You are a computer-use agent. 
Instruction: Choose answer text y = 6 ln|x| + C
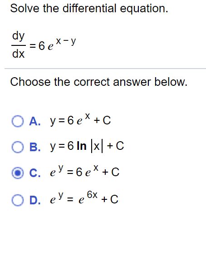(87, 146)
